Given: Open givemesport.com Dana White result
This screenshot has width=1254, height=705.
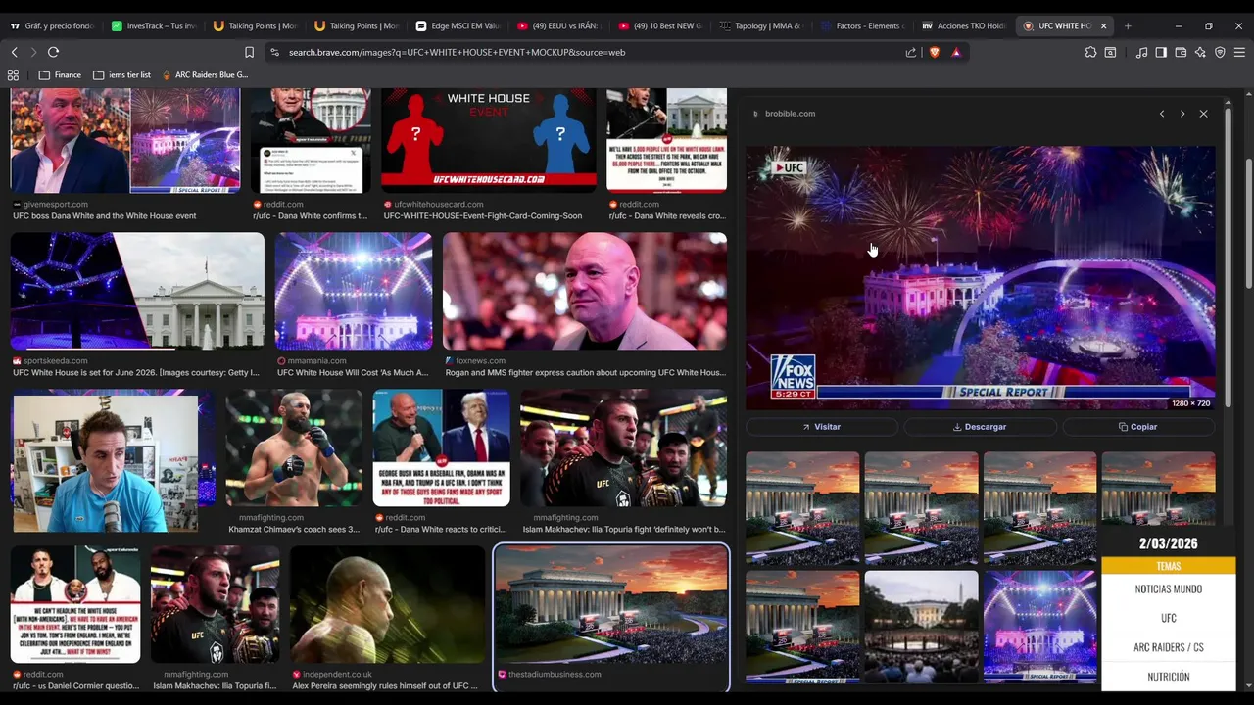Looking at the screenshot, I should (124, 141).
